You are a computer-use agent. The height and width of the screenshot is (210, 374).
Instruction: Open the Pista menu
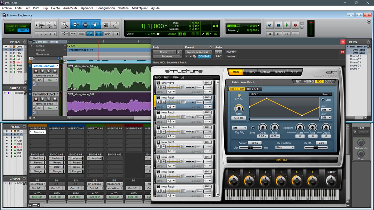pyautogui.click(x=36, y=8)
